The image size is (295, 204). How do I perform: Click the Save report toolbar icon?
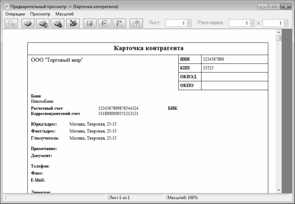tap(90, 23)
